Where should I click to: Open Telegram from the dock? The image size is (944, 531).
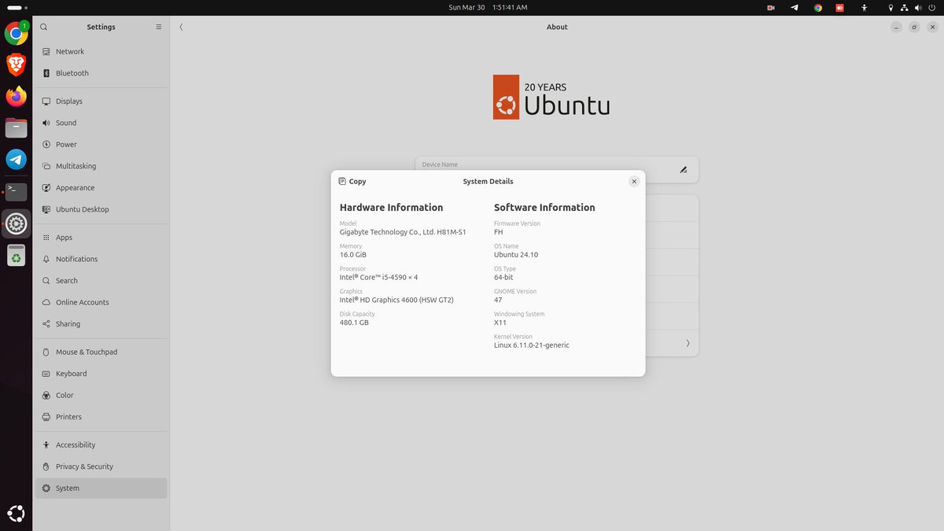coord(17,160)
